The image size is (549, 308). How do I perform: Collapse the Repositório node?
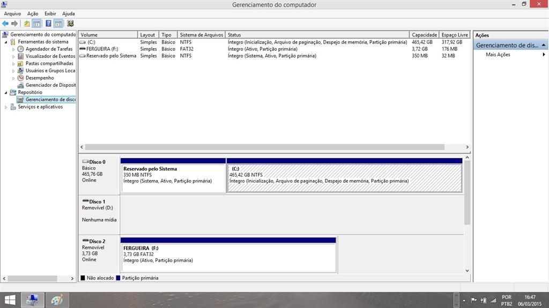(x=6, y=92)
